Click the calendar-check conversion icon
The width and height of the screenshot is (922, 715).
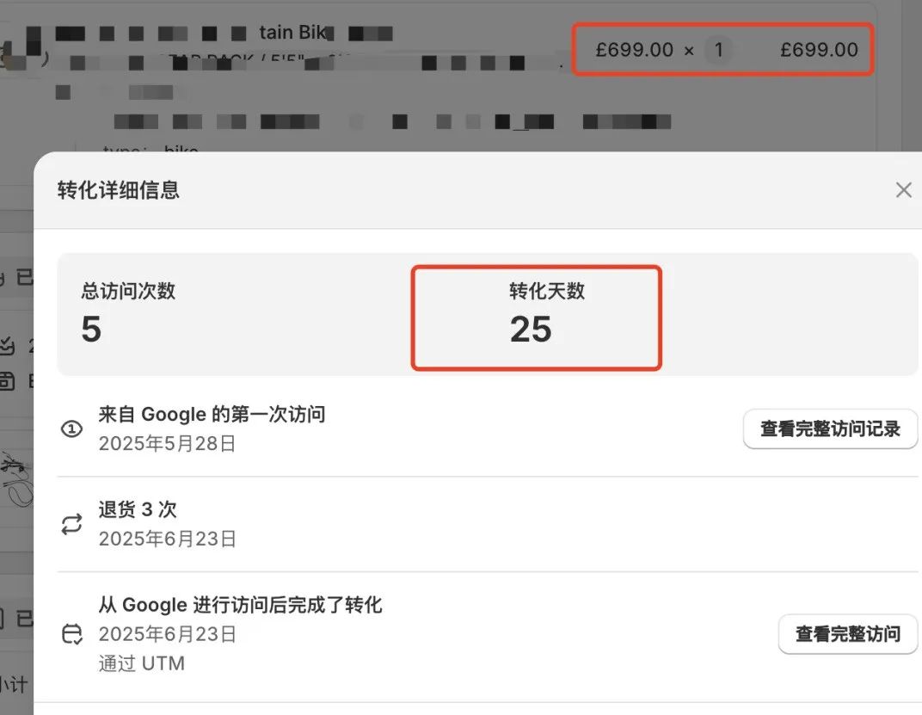72,633
